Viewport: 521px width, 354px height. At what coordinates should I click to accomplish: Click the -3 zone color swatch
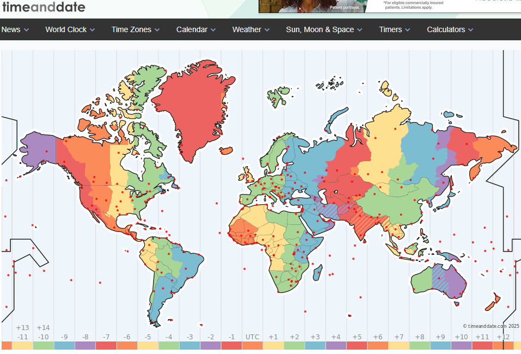coord(189,345)
